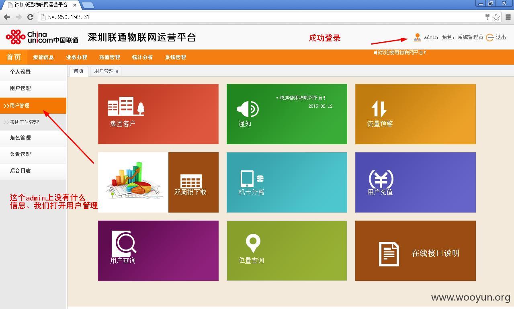Click the 深圳联通物联网运营平台 title
Screen dimensions: 514x309
pyautogui.click(x=141, y=37)
